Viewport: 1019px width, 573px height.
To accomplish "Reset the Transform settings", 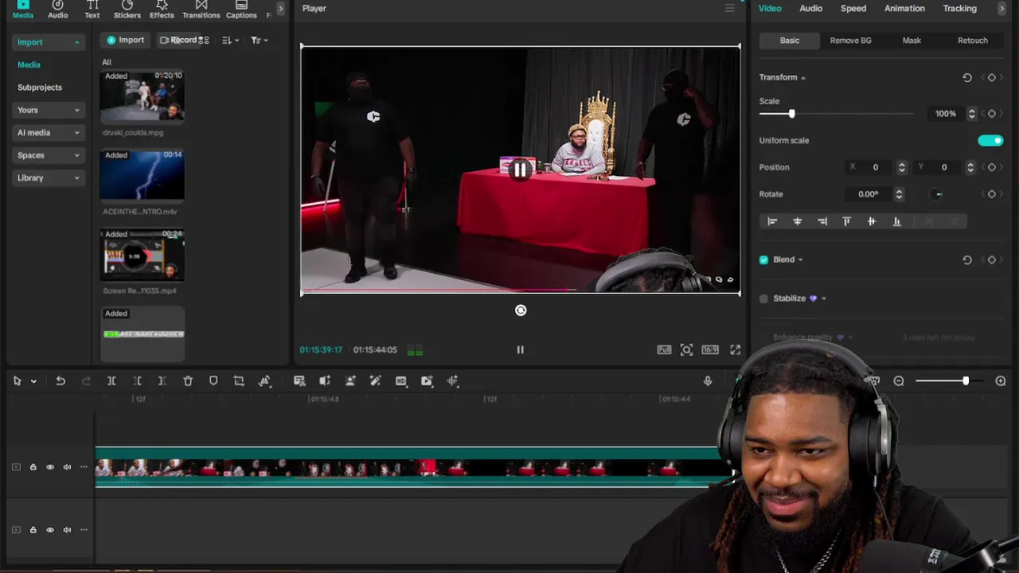I will 967,77.
